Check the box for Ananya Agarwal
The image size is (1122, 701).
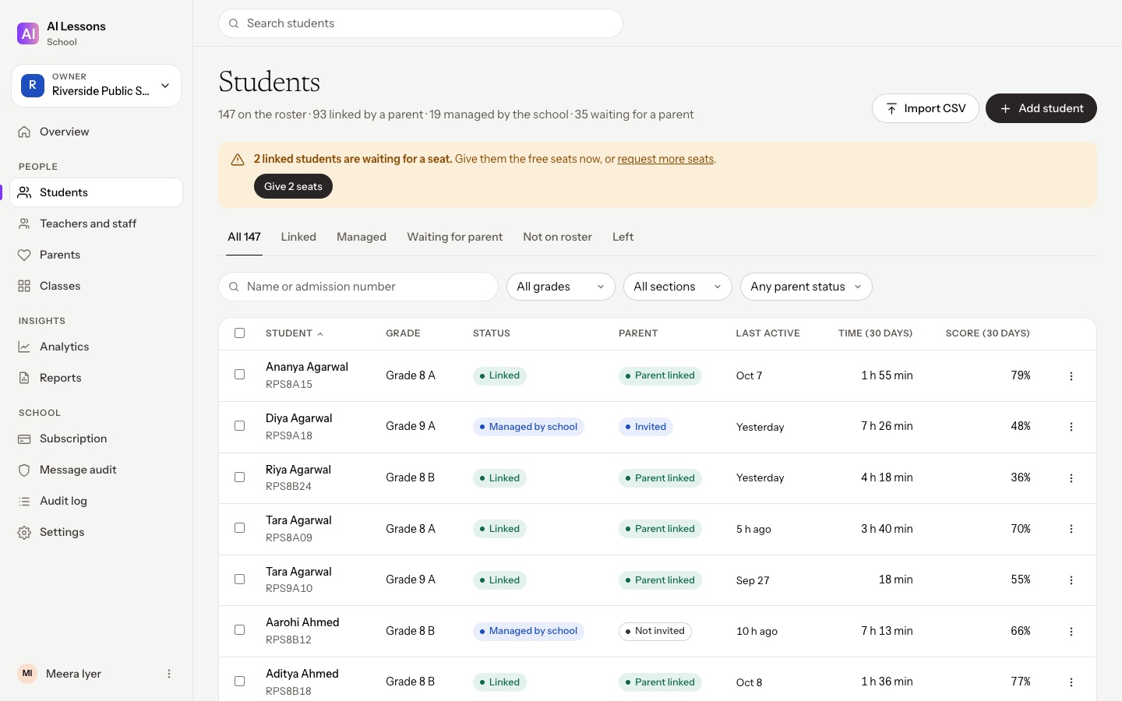240,375
